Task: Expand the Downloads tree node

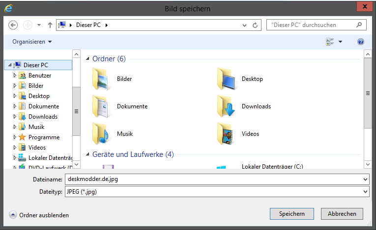Action: (x=15, y=117)
